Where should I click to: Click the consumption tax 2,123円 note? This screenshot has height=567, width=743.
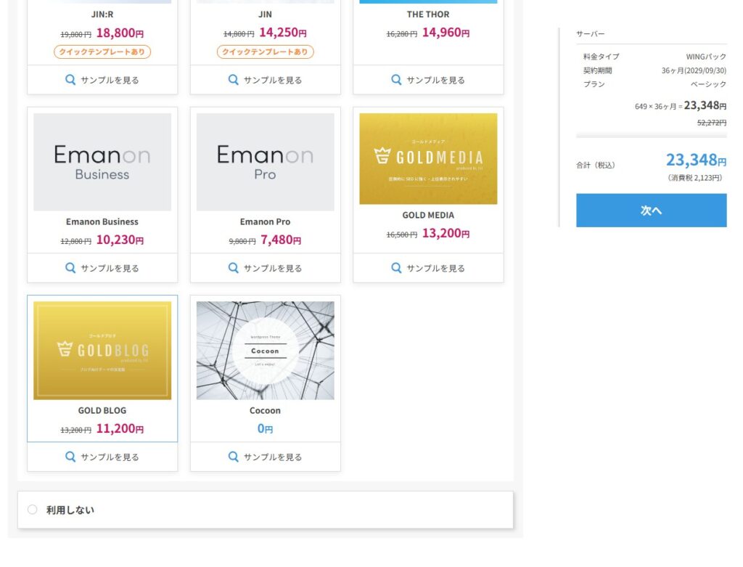point(695,178)
